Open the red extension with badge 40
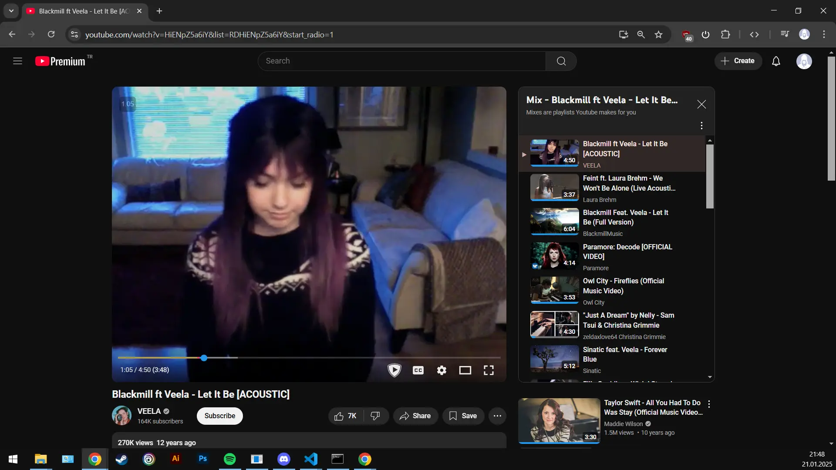Screen dimensions: 836x470 tap(687, 35)
